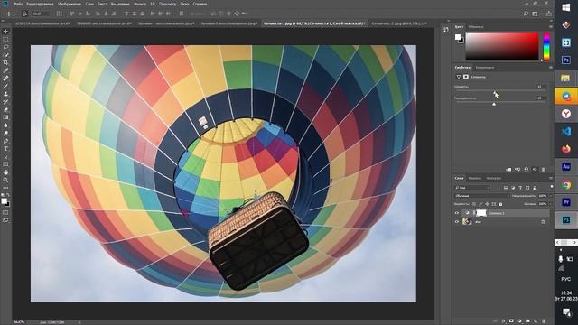Select the Blur tool
This screenshot has height=325, width=578.
click(5, 125)
